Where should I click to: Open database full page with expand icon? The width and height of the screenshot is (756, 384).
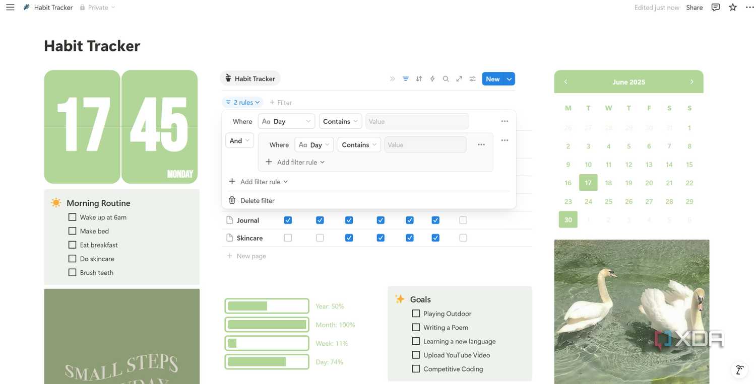[x=459, y=79]
